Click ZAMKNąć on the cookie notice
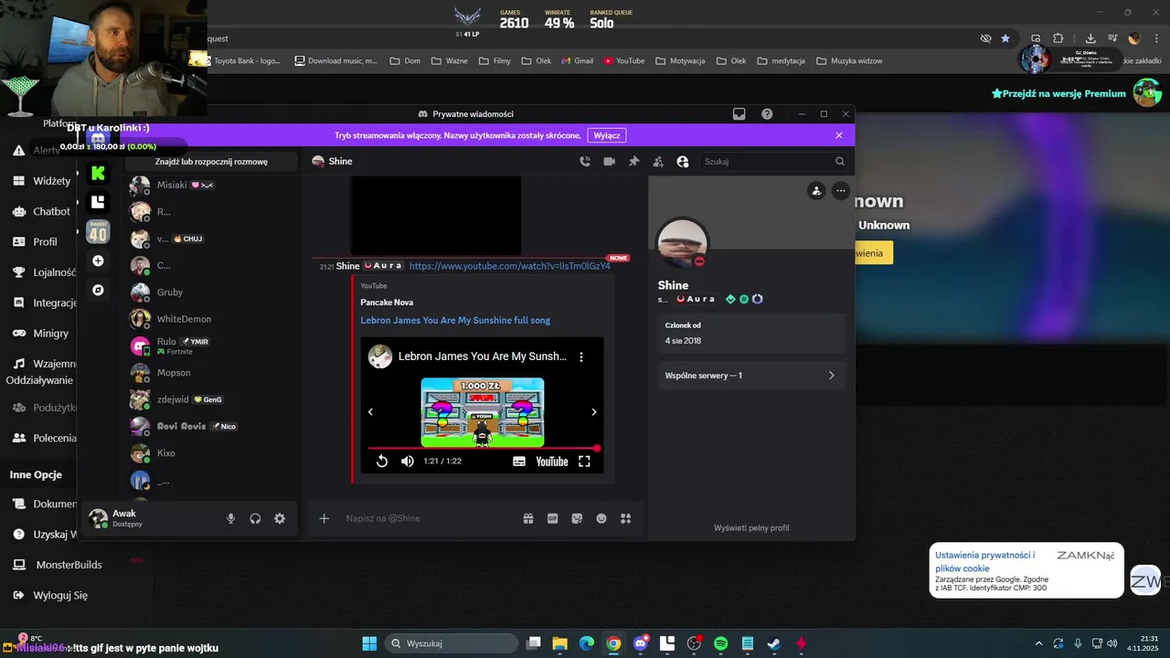The image size is (1170, 658). pyautogui.click(x=1086, y=556)
